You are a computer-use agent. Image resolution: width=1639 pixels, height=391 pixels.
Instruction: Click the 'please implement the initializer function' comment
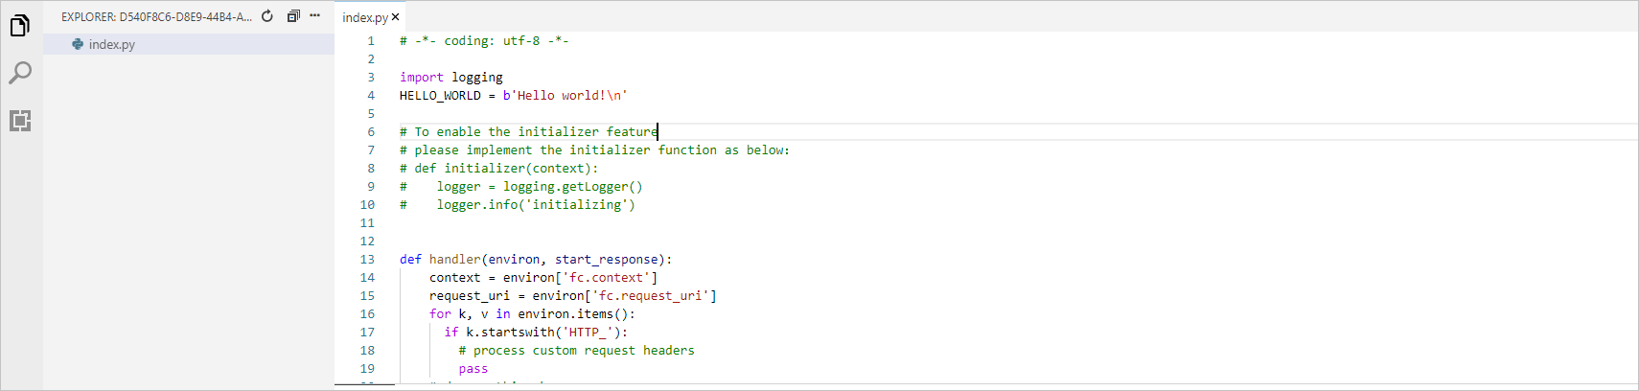(594, 150)
